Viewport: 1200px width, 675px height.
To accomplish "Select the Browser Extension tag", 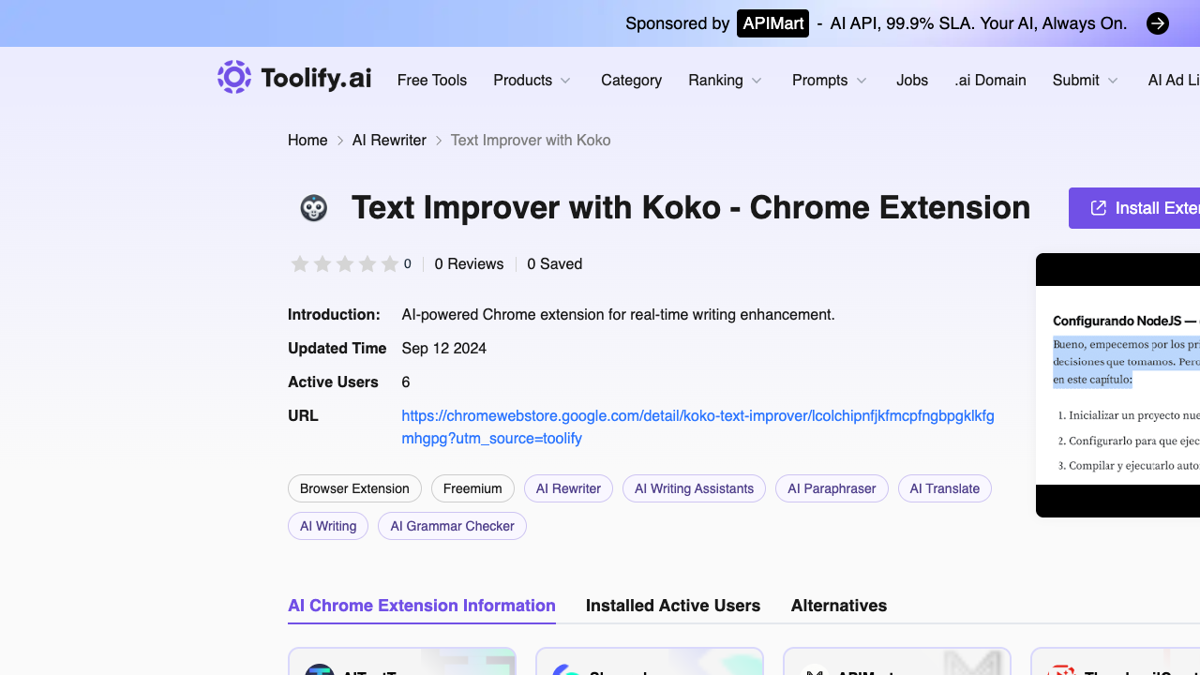I will point(354,488).
